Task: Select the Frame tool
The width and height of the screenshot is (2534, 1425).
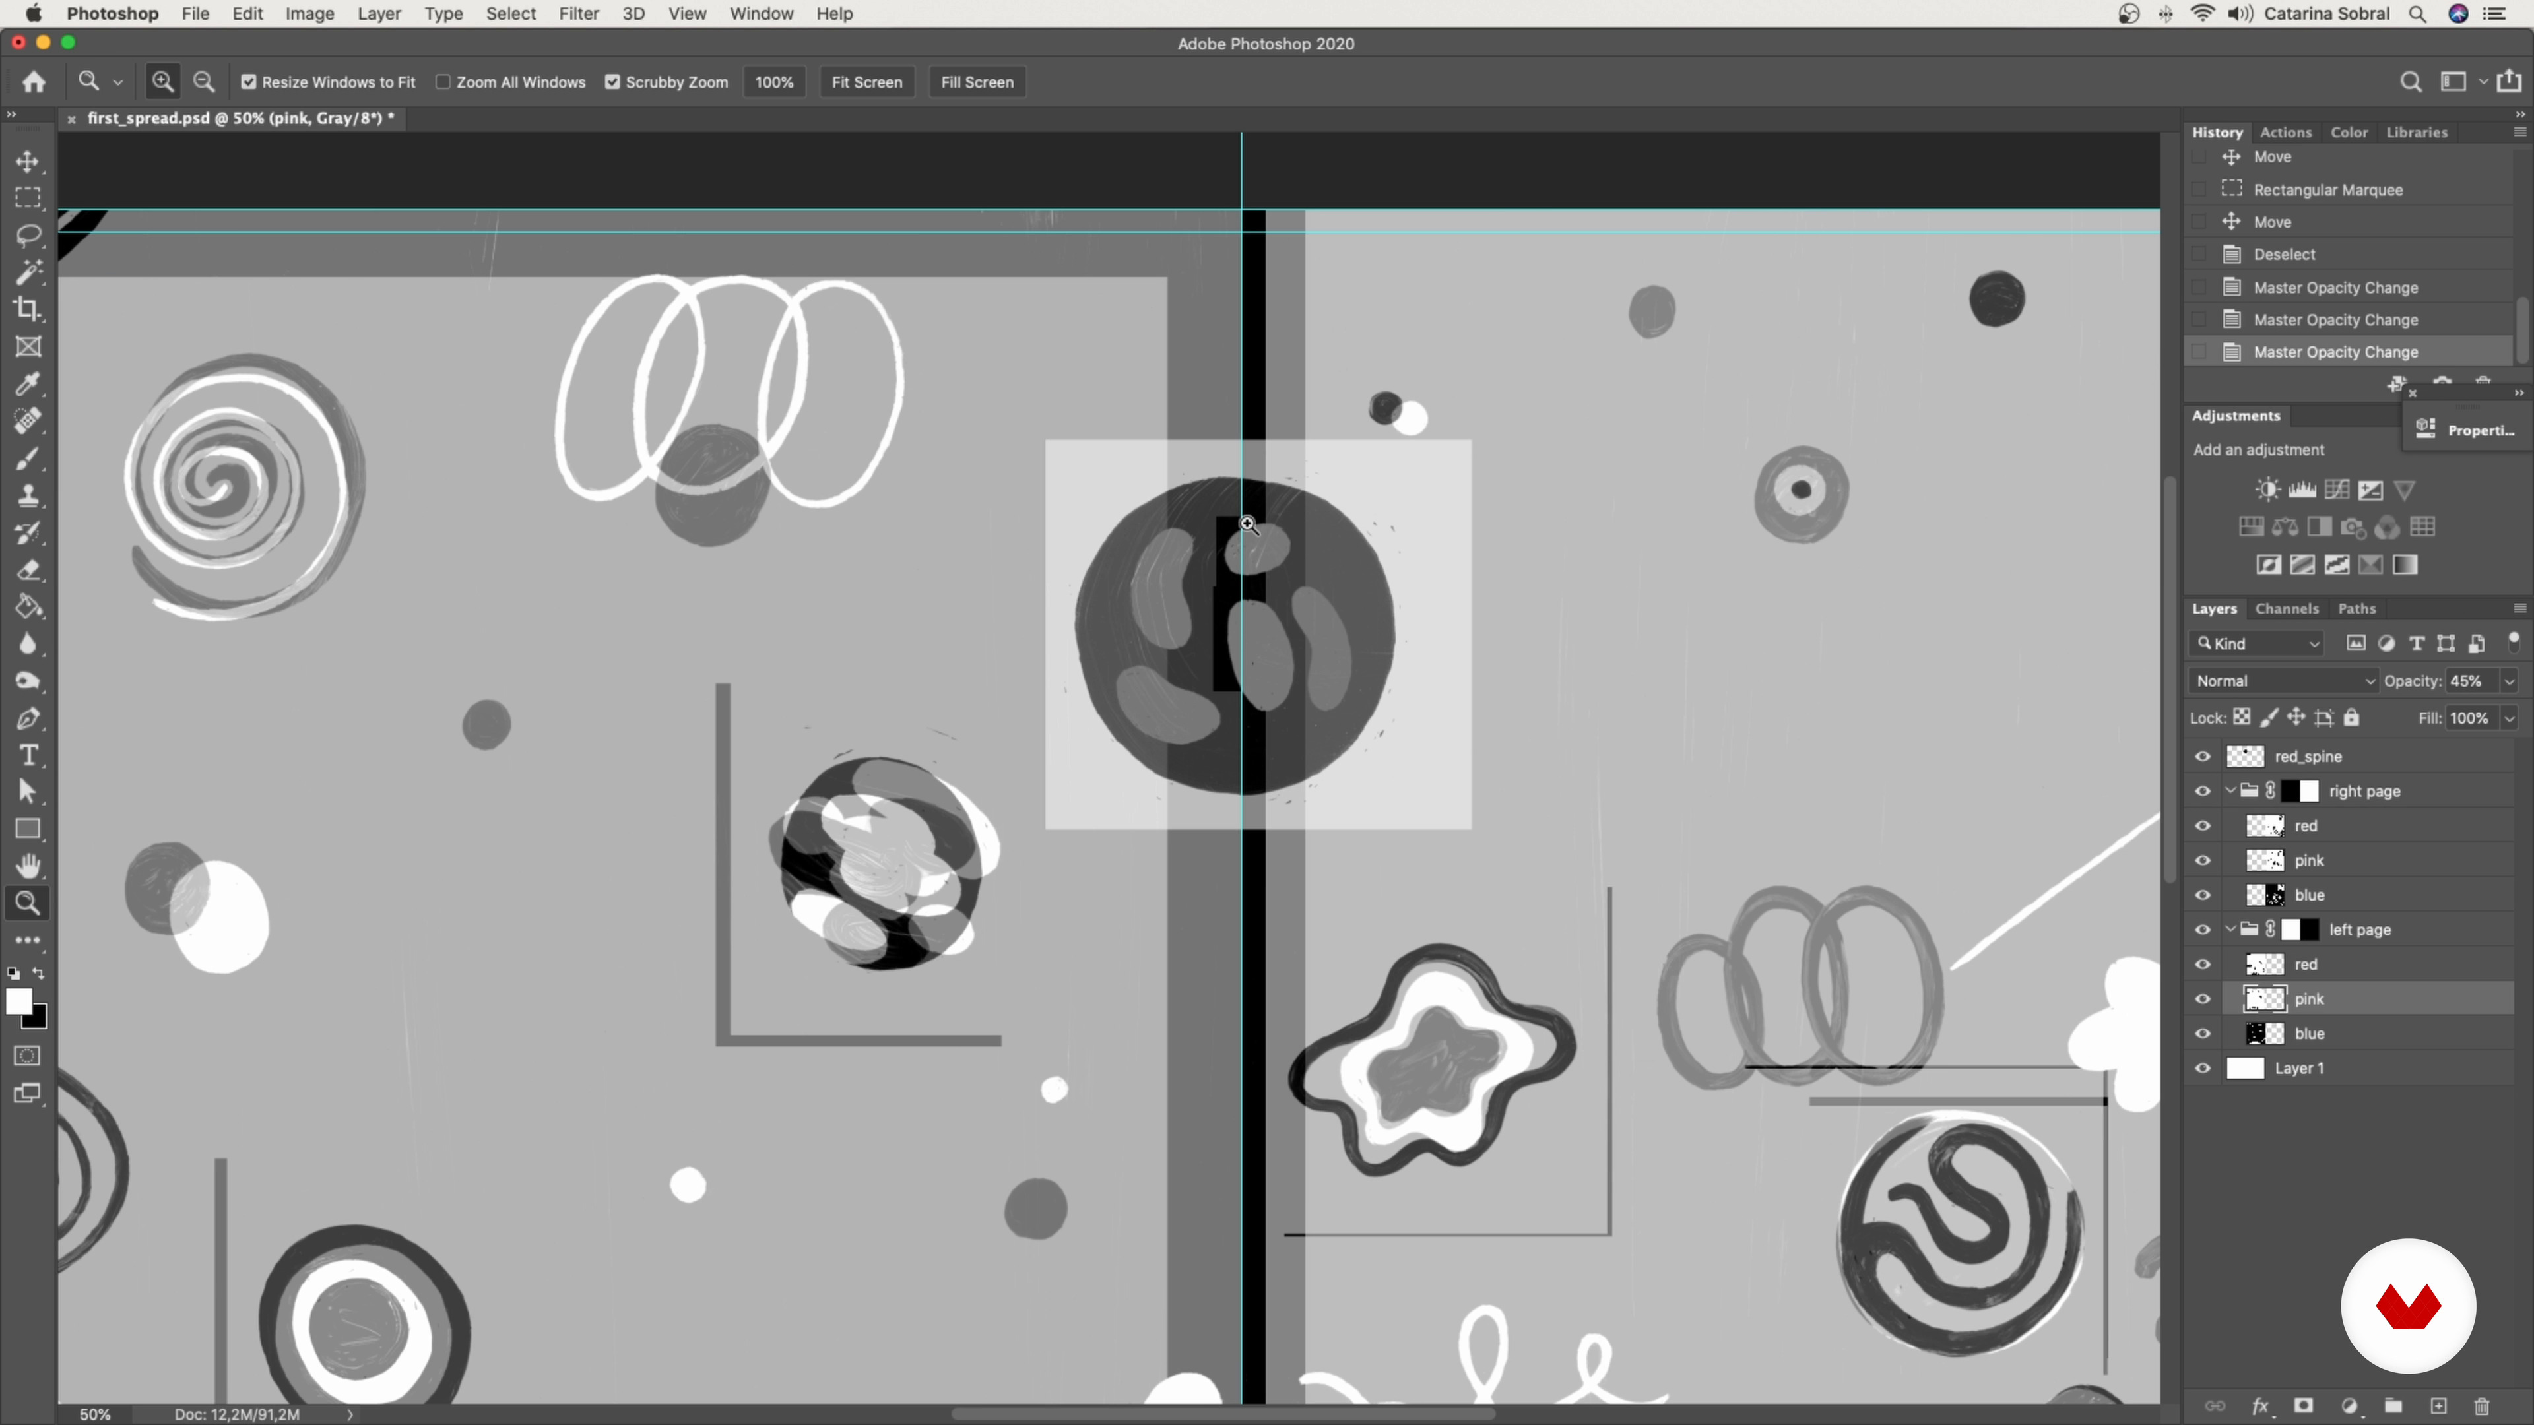Action: 28,346
